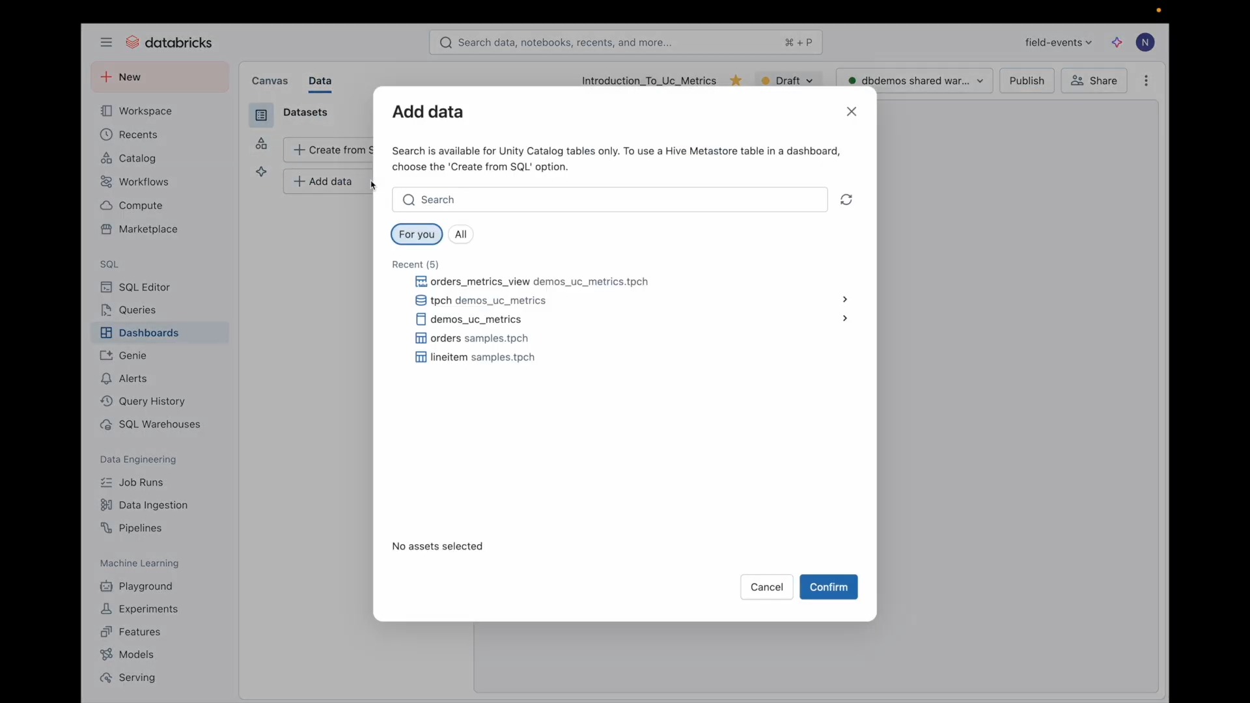Open Experiments in the sidebar
Viewport: 1250px width, 703px height.
[x=160, y=609]
